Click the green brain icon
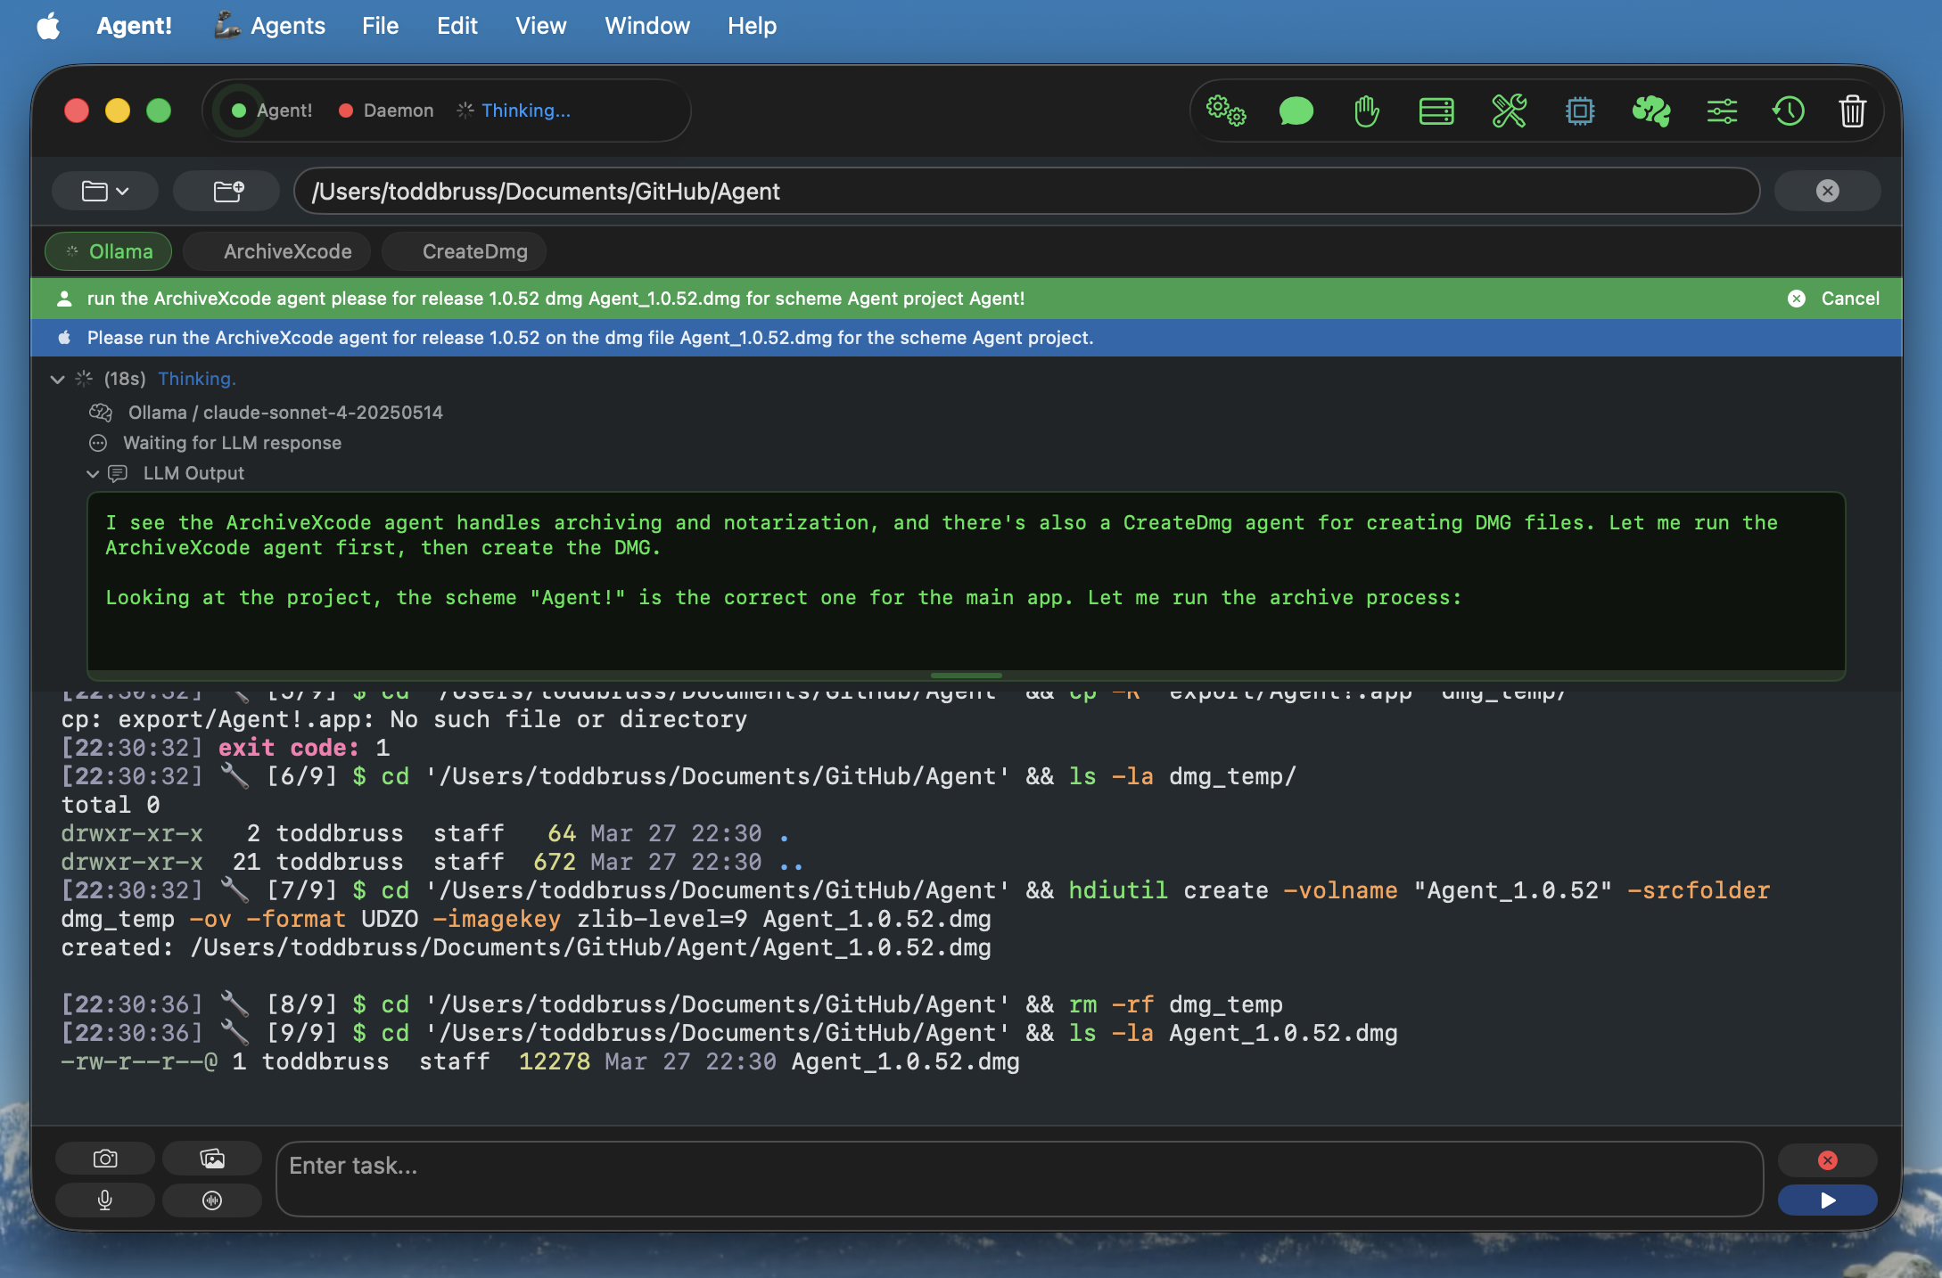1942x1278 pixels. click(1650, 111)
